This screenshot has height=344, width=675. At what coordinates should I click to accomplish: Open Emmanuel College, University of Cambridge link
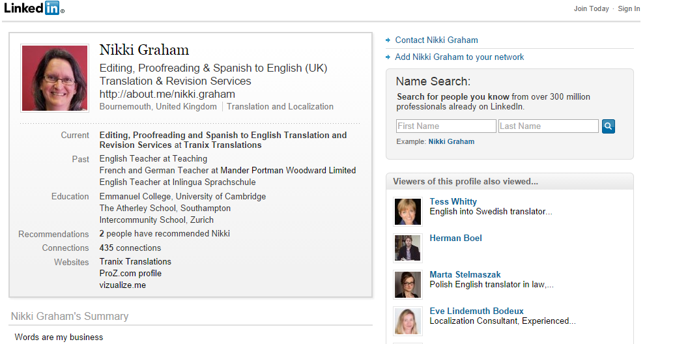(x=182, y=196)
